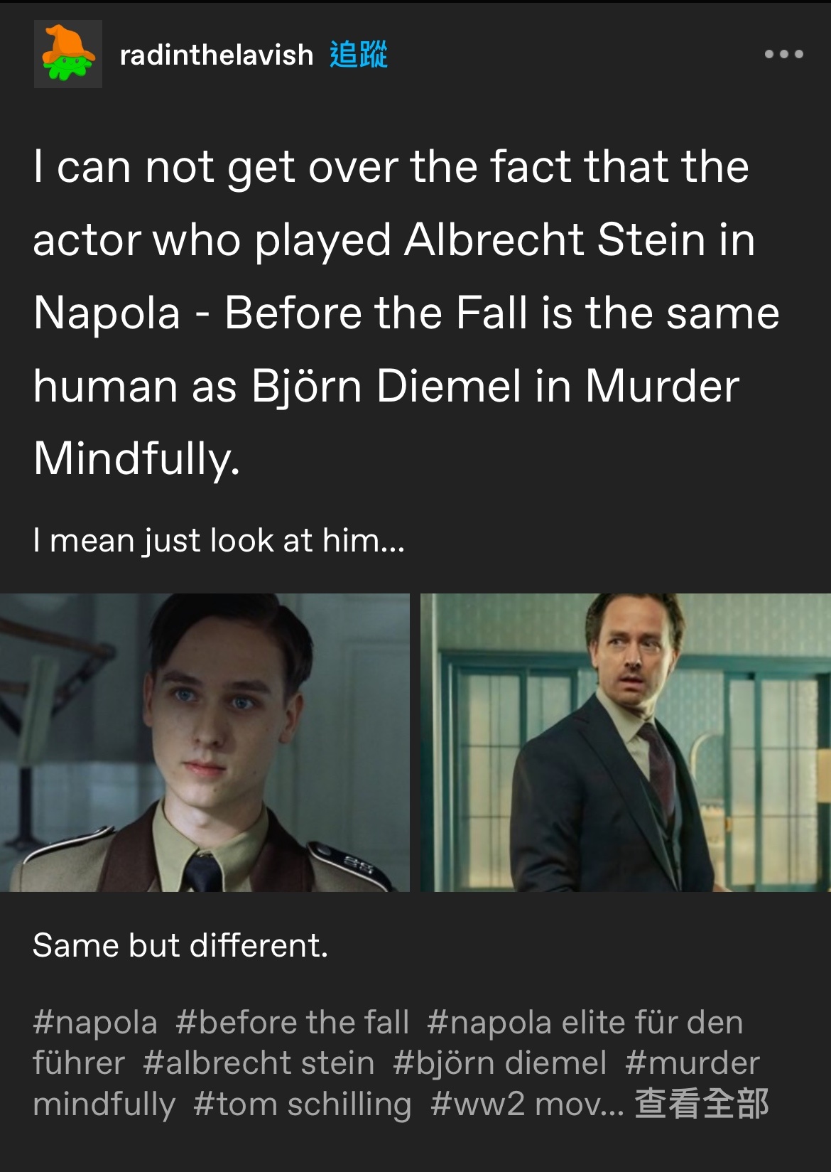
Task: Open the three-dot post options menu
Action: [x=784, y=54]
